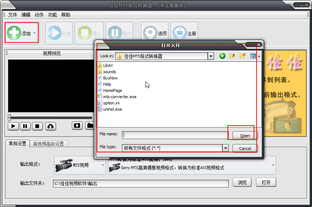Take a snapshot with the camera icon
Viewport: 312px width, 207px height.
77,125
